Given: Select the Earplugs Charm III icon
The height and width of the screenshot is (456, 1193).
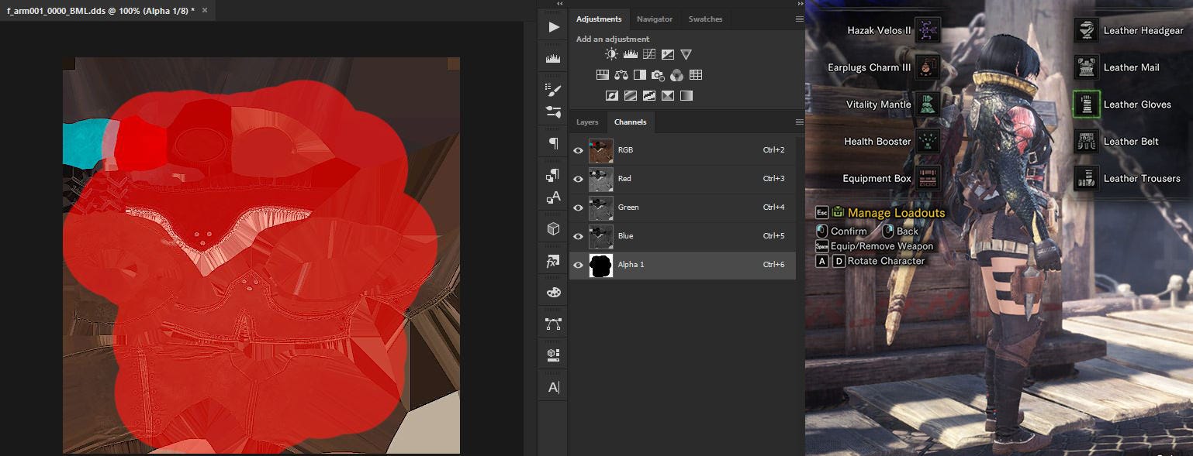Looking at the screenshot, I should [928, 67].
